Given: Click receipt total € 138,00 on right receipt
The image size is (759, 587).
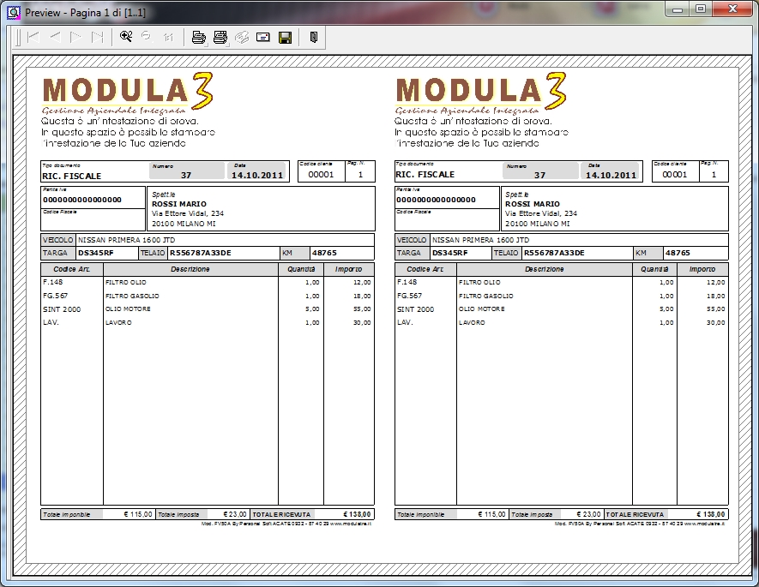Looking at the screenshot, I should click(x=711, y=514).
